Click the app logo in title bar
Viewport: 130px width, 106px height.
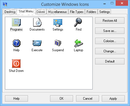[x=5, y=4]
